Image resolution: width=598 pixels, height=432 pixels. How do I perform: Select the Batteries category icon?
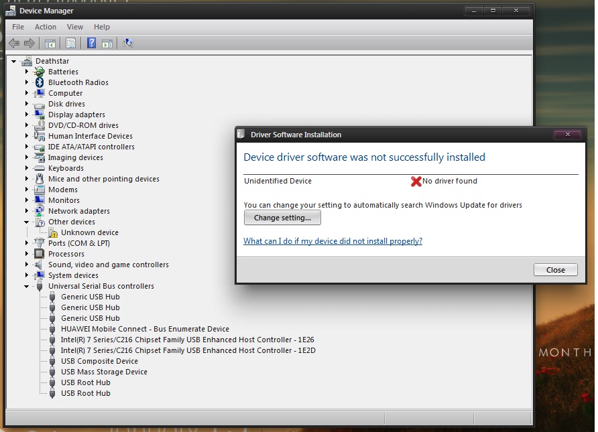[x=40, y=72]
